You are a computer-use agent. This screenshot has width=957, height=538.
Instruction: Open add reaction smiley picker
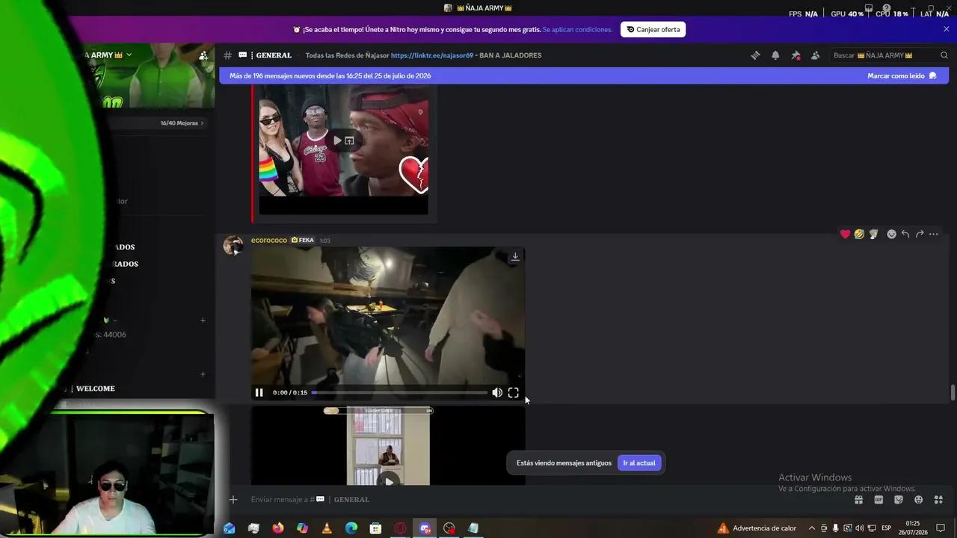[891, 234]
